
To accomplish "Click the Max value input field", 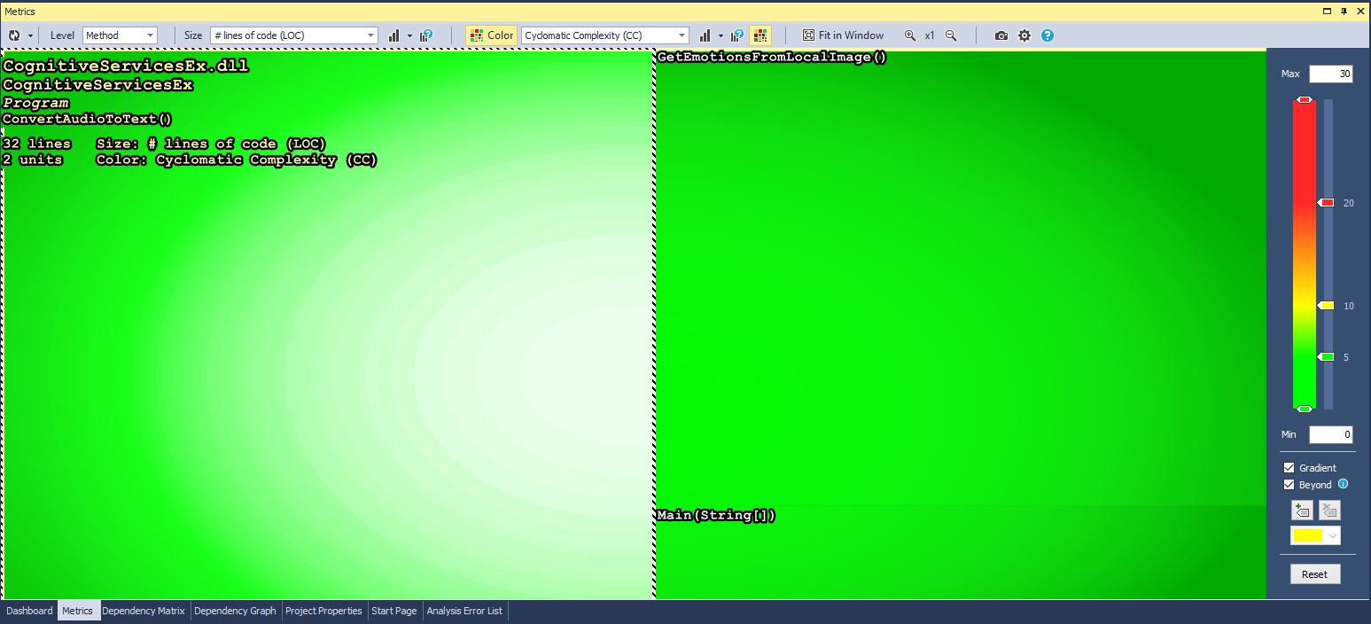I will [x=1330, y=74].
